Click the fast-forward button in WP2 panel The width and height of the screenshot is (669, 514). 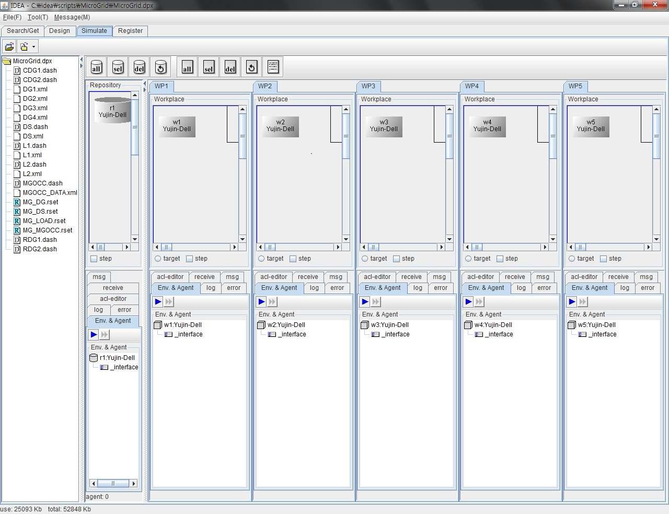[x=272, y=301]
